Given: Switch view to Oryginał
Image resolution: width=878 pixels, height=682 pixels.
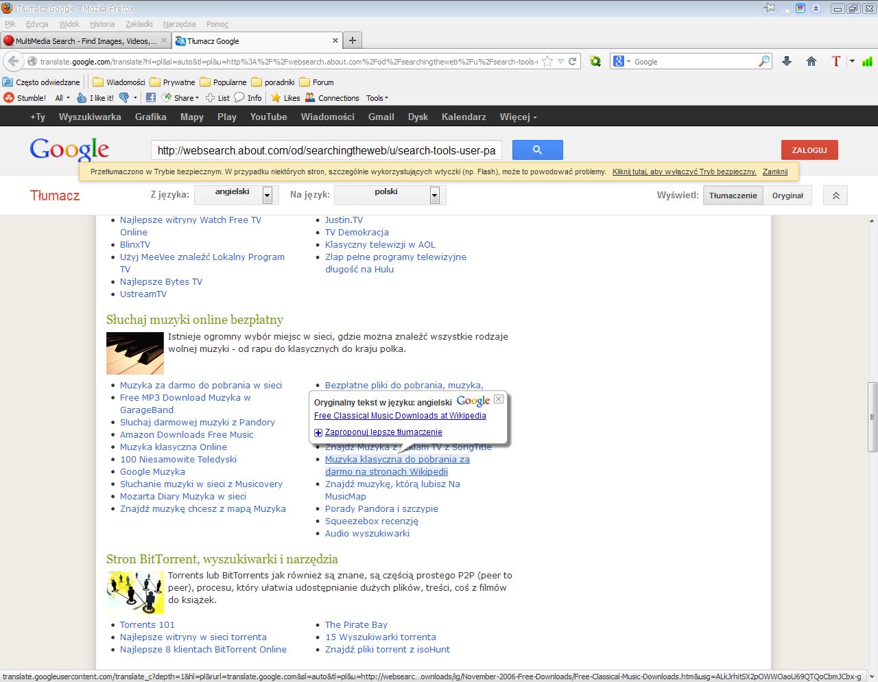Looking at the screenshot, I should (787, 196).
